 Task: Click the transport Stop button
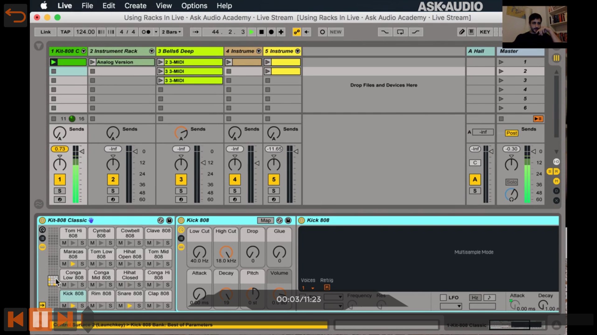(261, 32)
